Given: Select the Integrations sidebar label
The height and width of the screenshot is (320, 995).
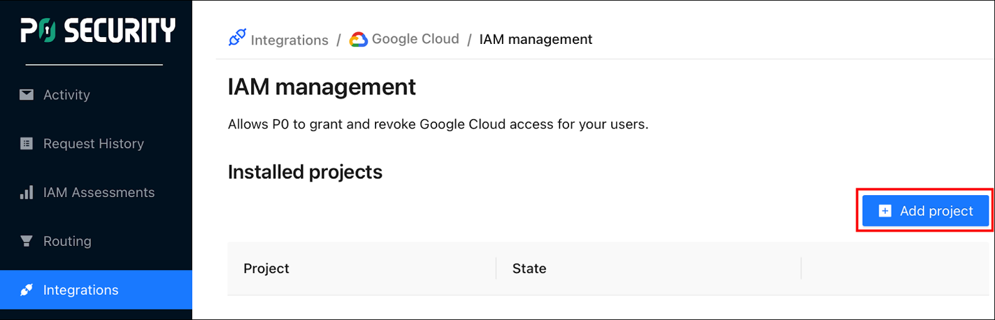Looking at the screenshot, I should point(80,290).
